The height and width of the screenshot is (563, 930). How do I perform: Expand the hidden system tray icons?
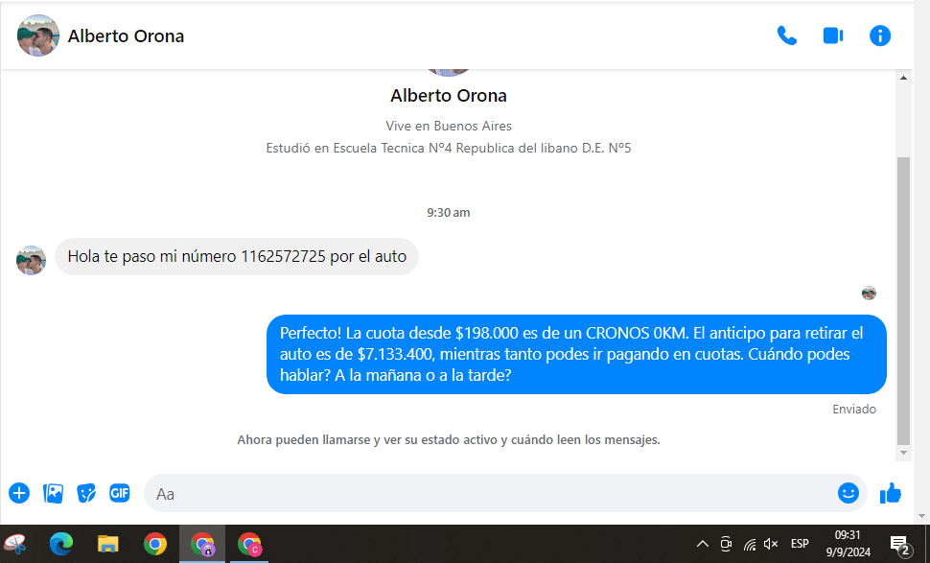tap(702, 545)
